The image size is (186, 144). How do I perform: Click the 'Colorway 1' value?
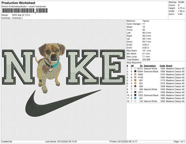tap(17, 18)
